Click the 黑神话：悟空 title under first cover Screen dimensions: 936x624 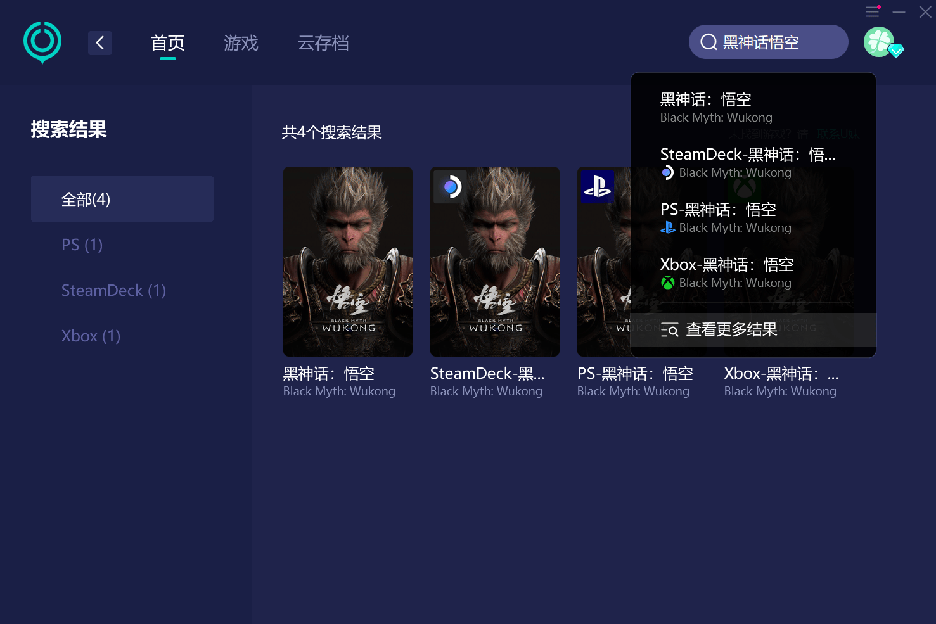[329, 374]
